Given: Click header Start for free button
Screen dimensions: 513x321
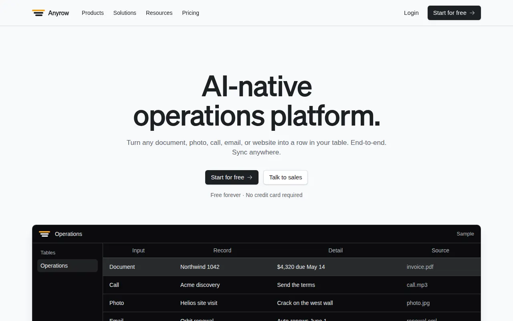Looking at the screenshot, I should pyautogui.click(x=454, y=13).
